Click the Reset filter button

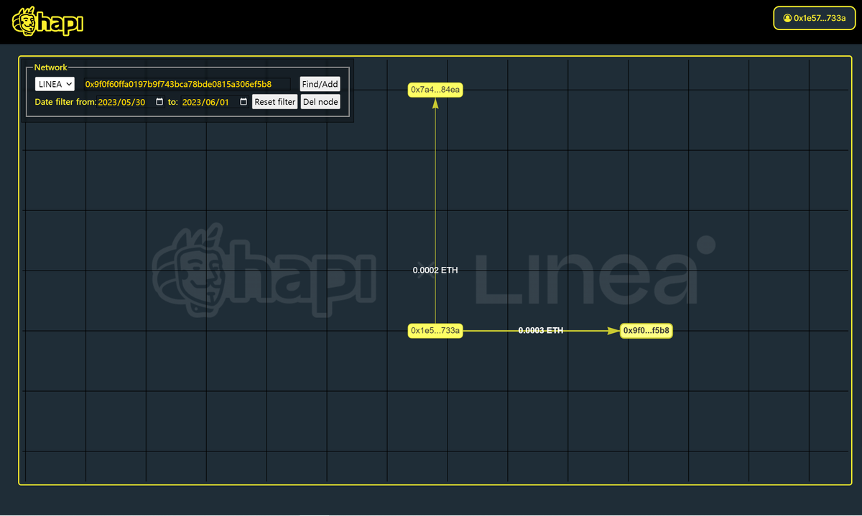[x=275, y=102]
